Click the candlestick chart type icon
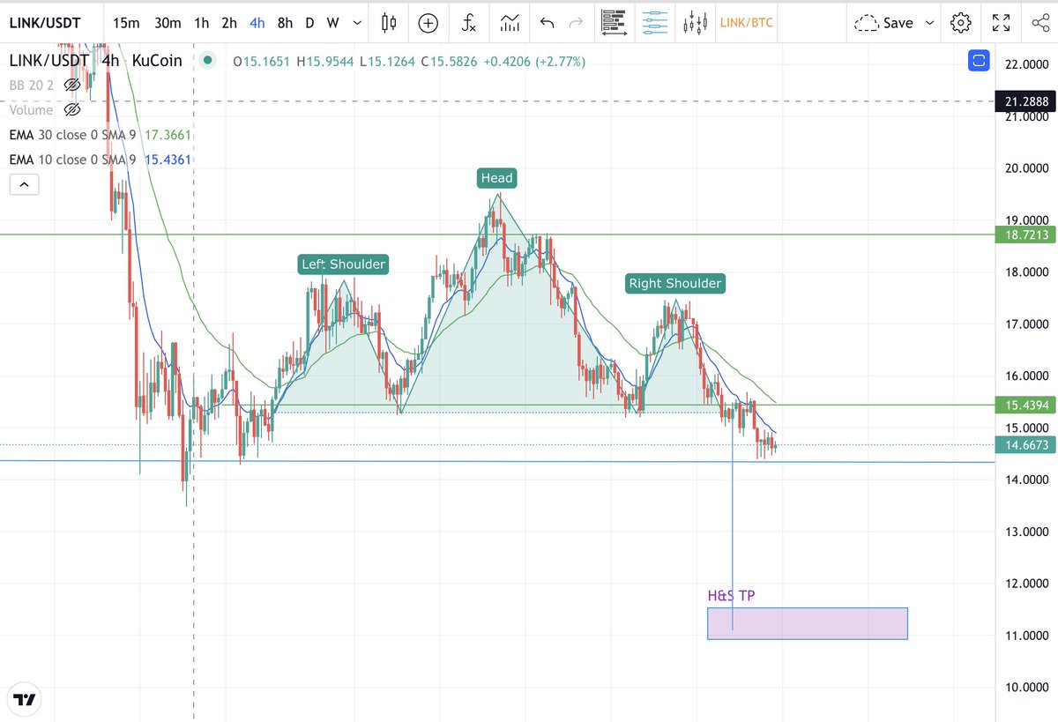The image size is (1058, 722). [x=389, y=23]
